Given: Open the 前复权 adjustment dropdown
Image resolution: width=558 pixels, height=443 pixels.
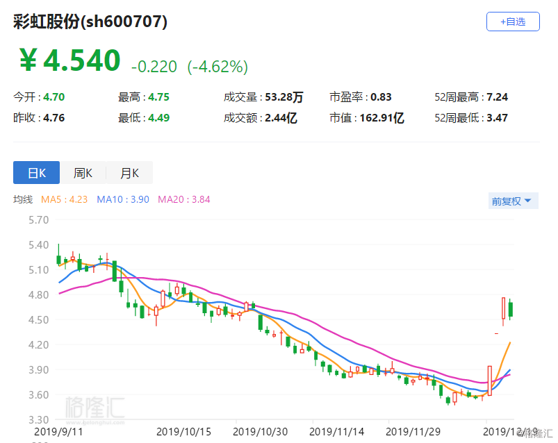Looking at the screenshot, I should pos(513,201).
